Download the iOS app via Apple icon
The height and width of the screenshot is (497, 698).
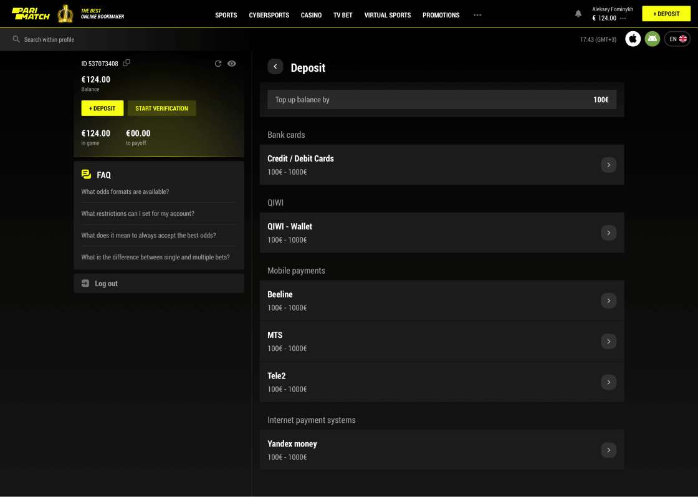coord(633,39)
